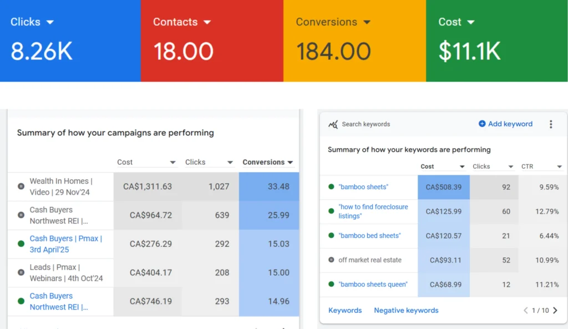Toggle green status dot for "bamboo sheets"
Screen dimensions: 568x329
(331, 187)
